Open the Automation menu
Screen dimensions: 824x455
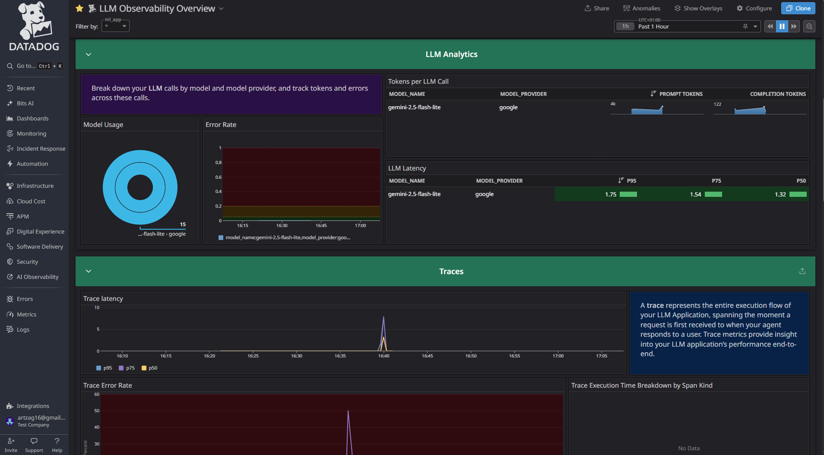32,164
